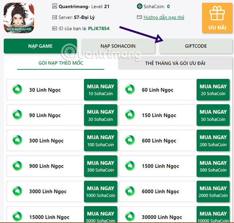234x223 pixels.
Task: Click the S7-Đại Lý server name
Action: (84, 18)
